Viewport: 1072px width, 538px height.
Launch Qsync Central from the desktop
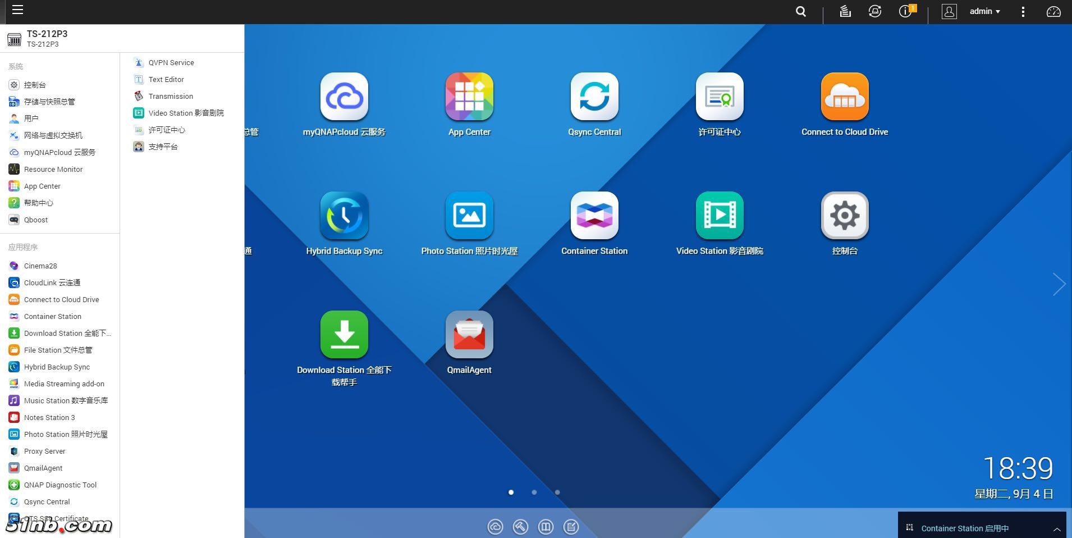(x=594, y=97)
